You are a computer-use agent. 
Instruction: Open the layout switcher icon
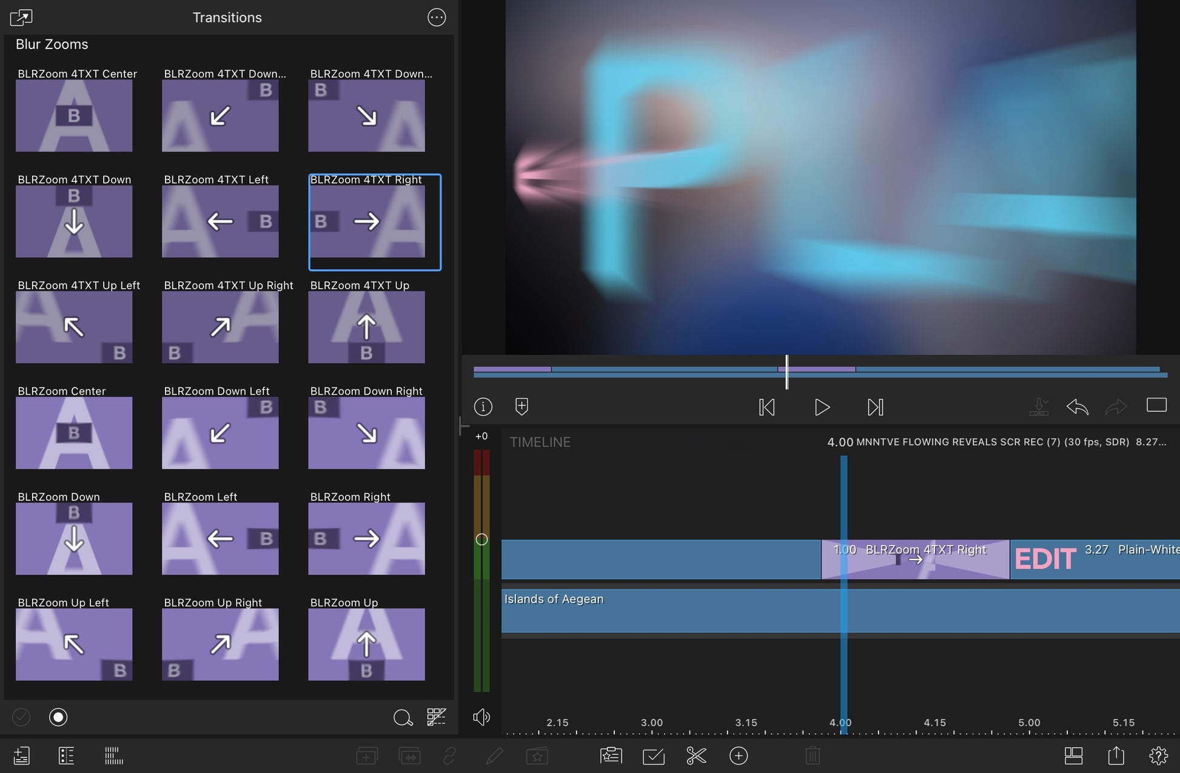point(1073,755)
